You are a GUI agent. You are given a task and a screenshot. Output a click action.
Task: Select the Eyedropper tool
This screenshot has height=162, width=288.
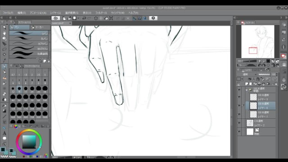[x=4, y=60]
